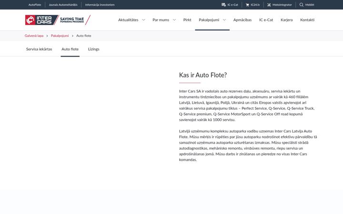
Task: Expand the Par mums dropdown chevron
Action: [x=174, y=20]
